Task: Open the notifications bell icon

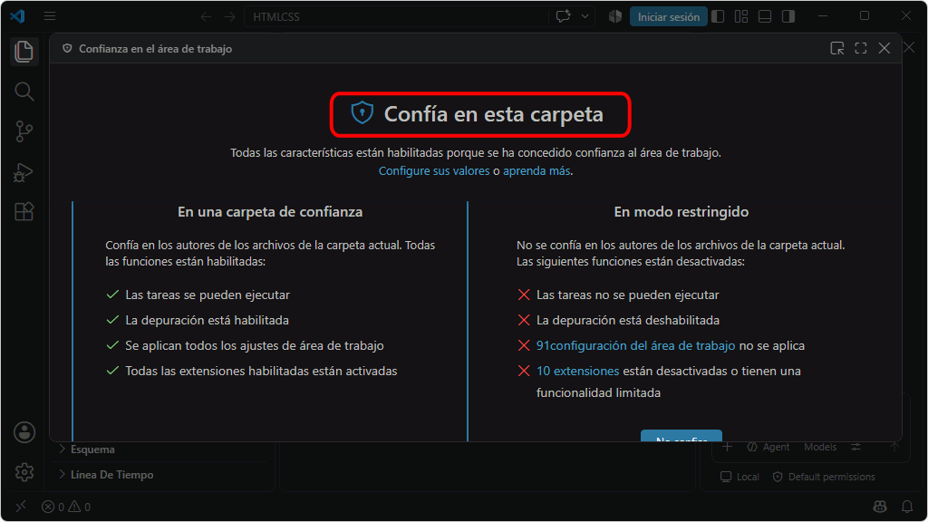Action: pos(906,507)
